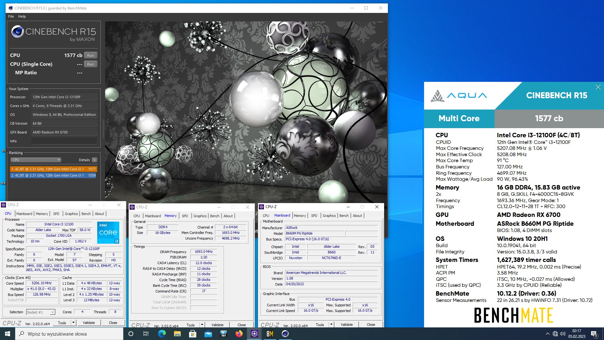
Task: Click the Cinebench R15 logo sphere
Action: [x=18, y=31]
